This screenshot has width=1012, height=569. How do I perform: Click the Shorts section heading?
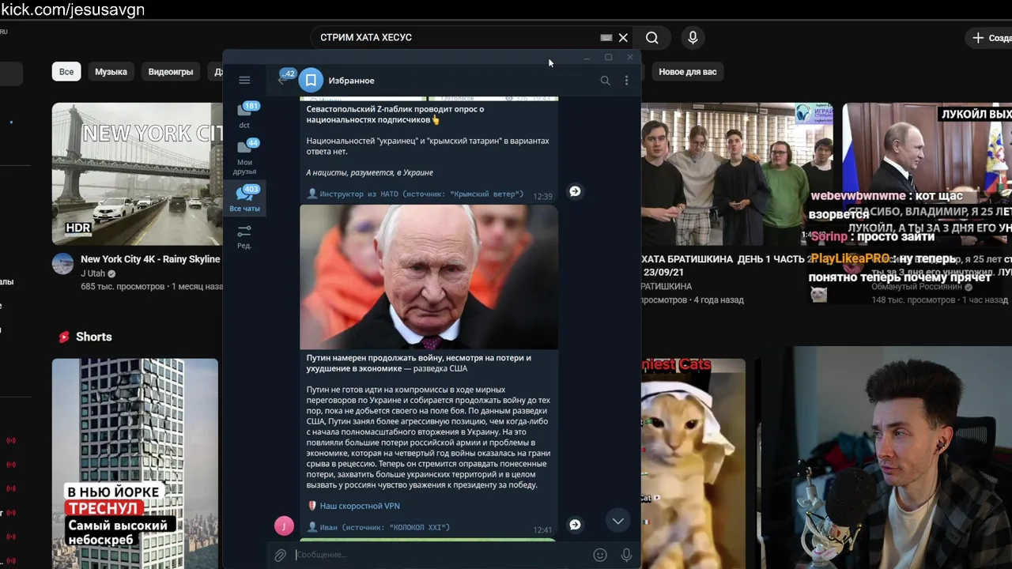93,337
